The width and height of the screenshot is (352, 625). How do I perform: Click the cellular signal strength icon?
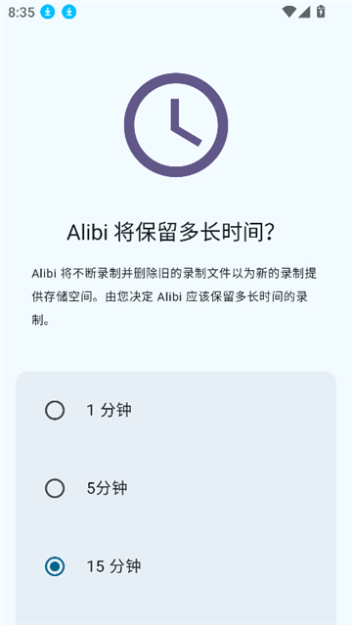click(304, 12)
